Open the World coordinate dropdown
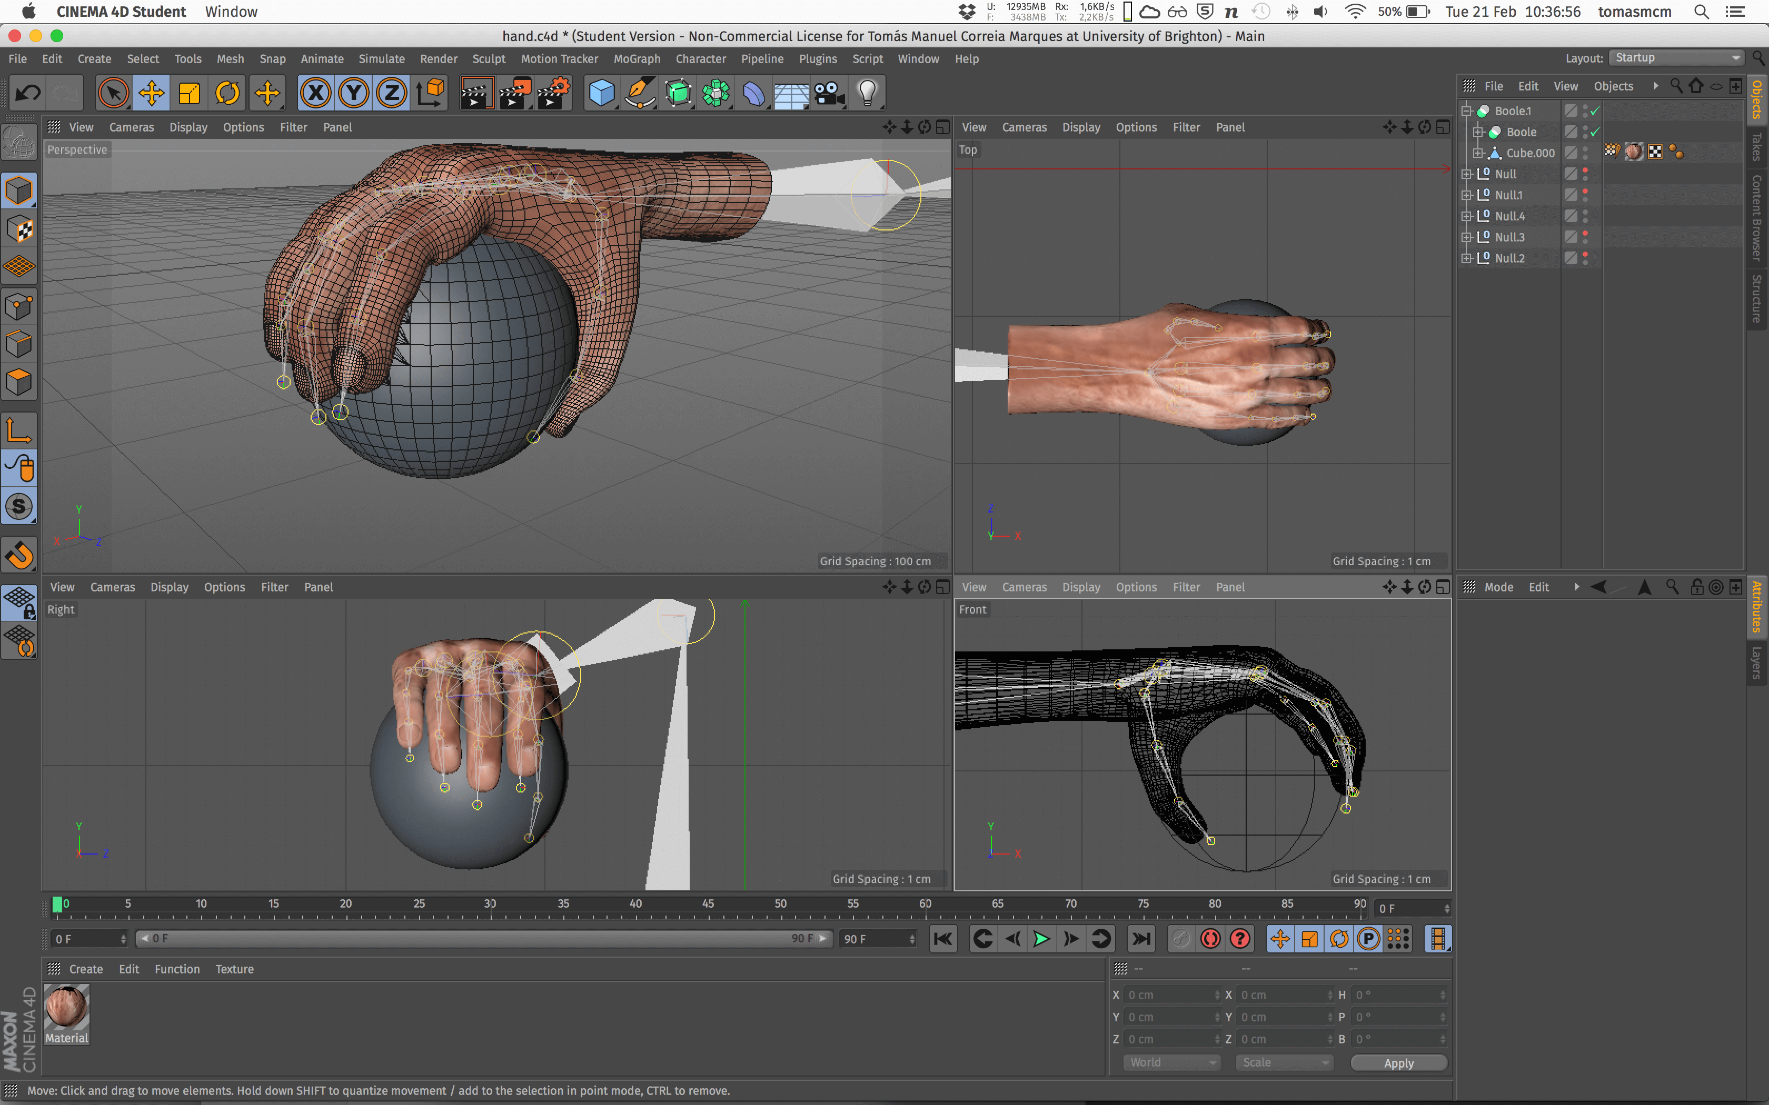 tap(1172, 1062)
